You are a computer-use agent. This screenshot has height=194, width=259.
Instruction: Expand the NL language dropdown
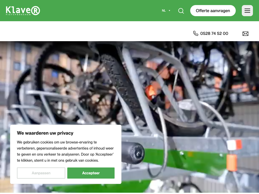pos(166,11)
